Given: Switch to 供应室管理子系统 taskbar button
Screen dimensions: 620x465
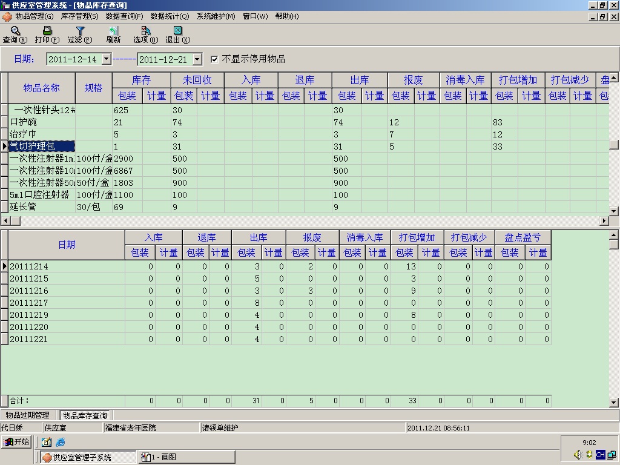Looking at the screenshot, I should (x=88, y=458).
